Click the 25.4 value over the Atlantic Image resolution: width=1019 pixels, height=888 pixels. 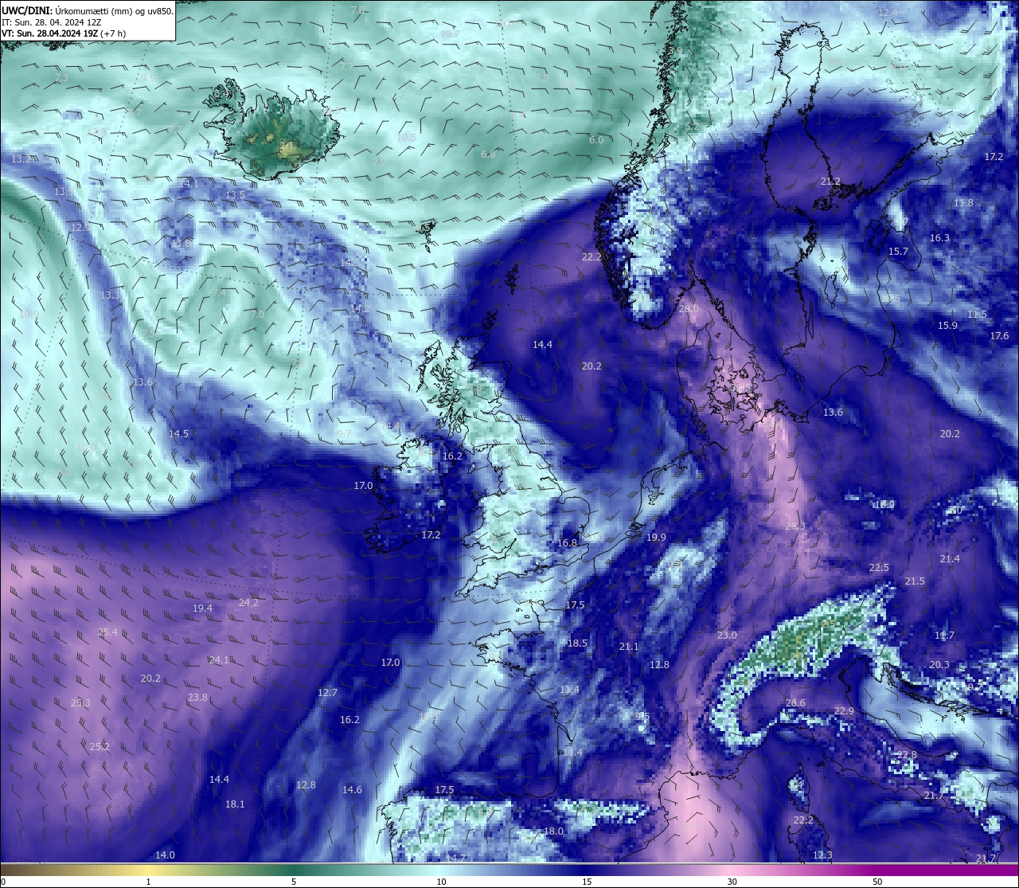coord(107,632)
